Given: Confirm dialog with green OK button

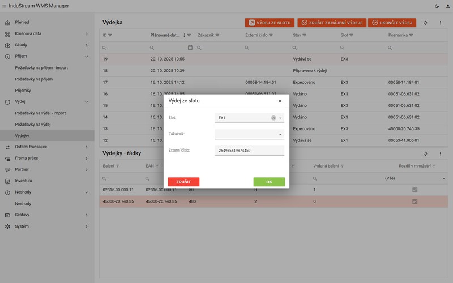Looking at the screenshot, I should tap(269, 182).
